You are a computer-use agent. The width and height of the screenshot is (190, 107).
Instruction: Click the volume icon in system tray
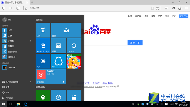pos(161,104)
